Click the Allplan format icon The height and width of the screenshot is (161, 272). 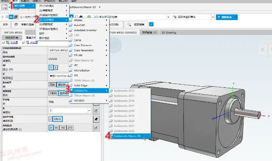coord(71,20)
